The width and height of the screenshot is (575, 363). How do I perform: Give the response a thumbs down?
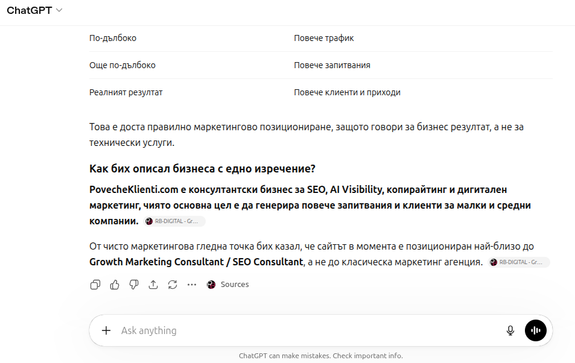point(134,285)
